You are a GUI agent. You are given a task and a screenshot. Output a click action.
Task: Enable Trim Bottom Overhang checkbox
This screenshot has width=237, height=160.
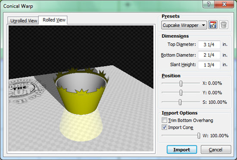pos(164,120)
